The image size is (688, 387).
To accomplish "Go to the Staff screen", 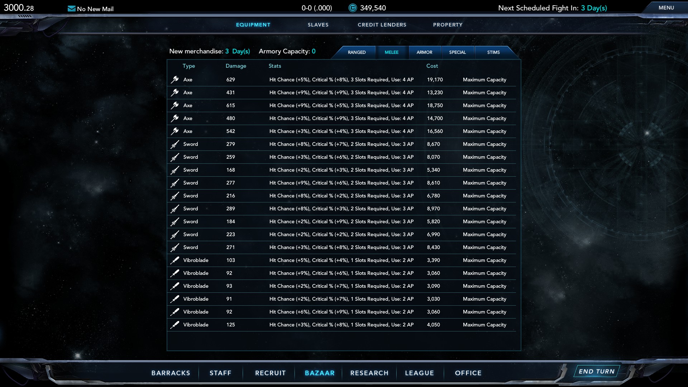I will 220,373.
